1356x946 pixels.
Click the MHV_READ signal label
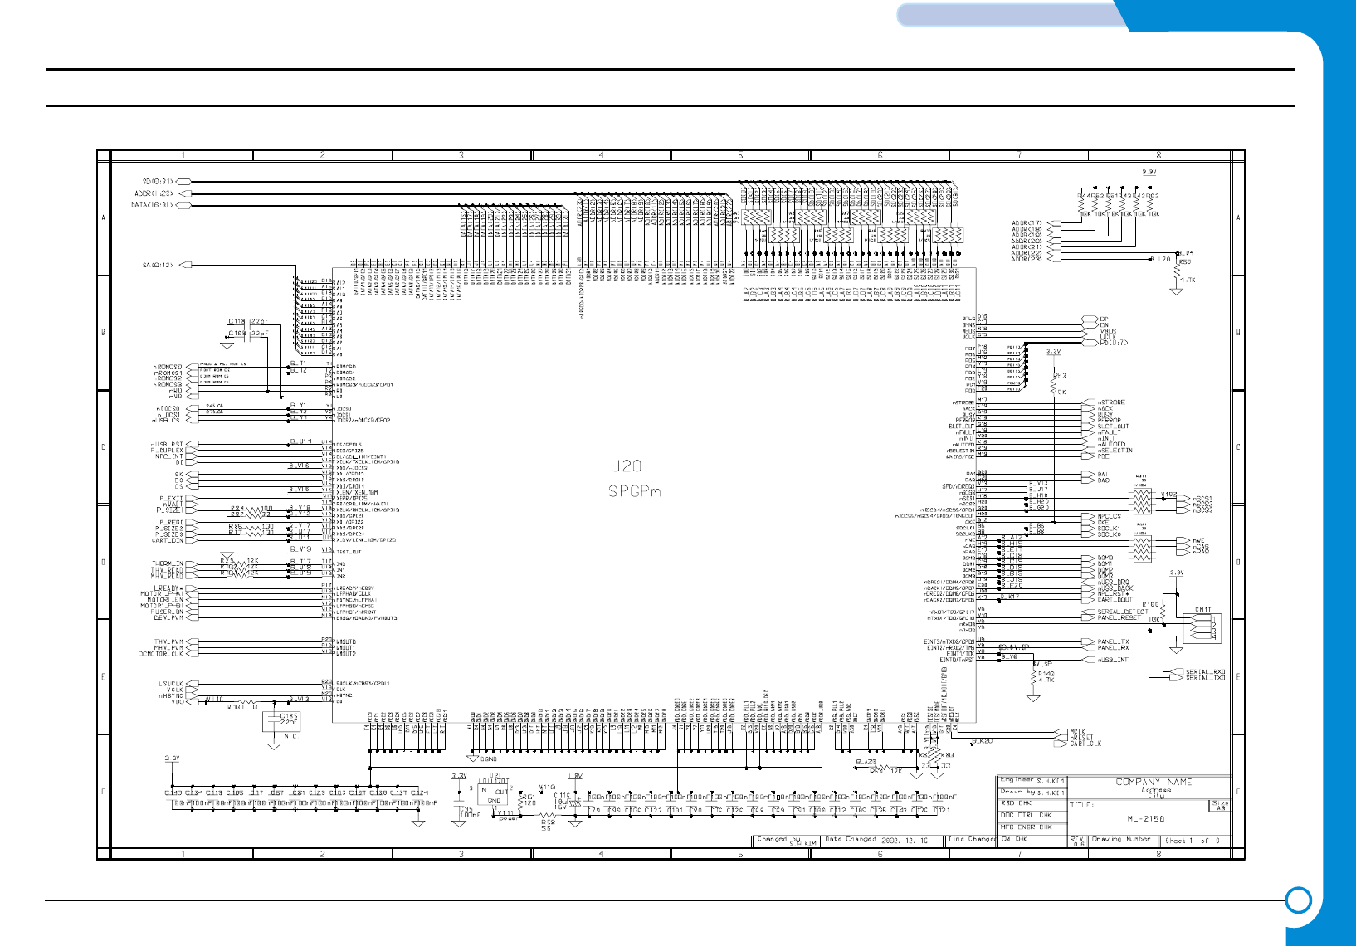click(x=168, y=576)
